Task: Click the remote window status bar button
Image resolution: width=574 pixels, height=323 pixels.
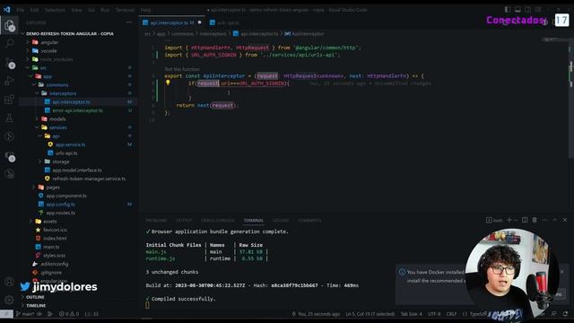Action: pyautogui.click(x=6, y=314)
